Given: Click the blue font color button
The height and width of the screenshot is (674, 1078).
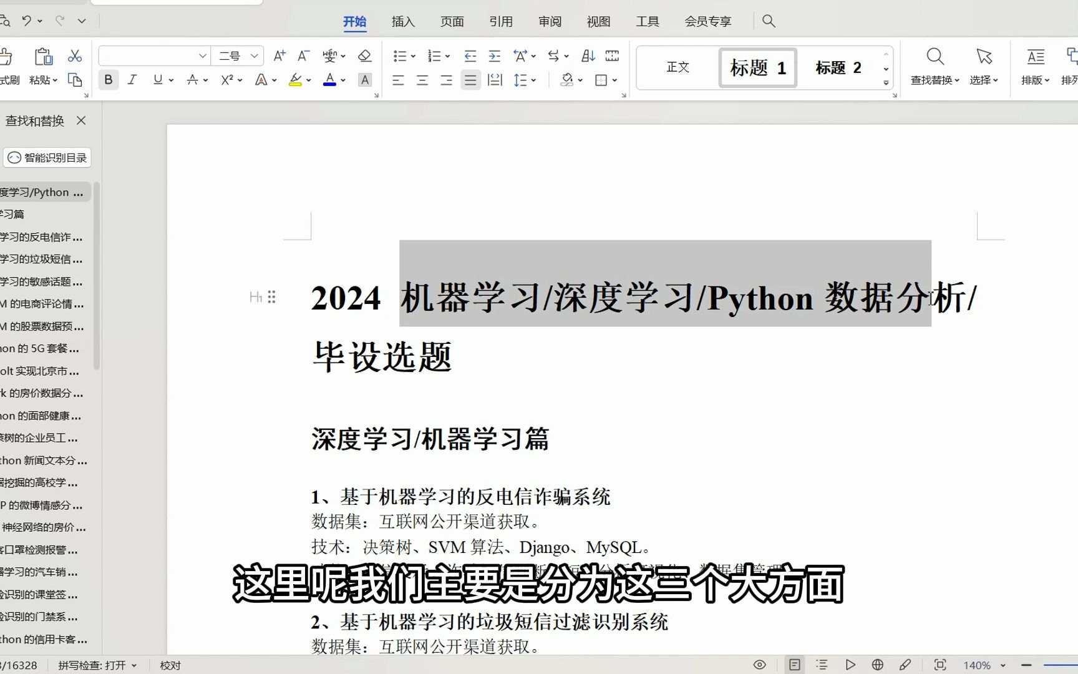Looking at the screenshot, I should coord(329,80).
